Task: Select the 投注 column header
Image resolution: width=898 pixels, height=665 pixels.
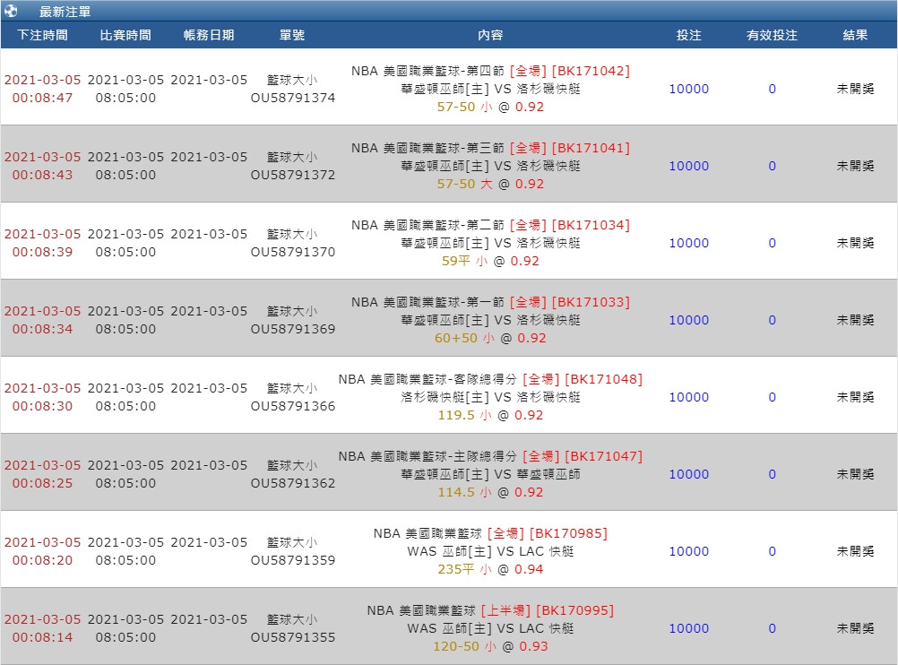Action: point(689,35)
